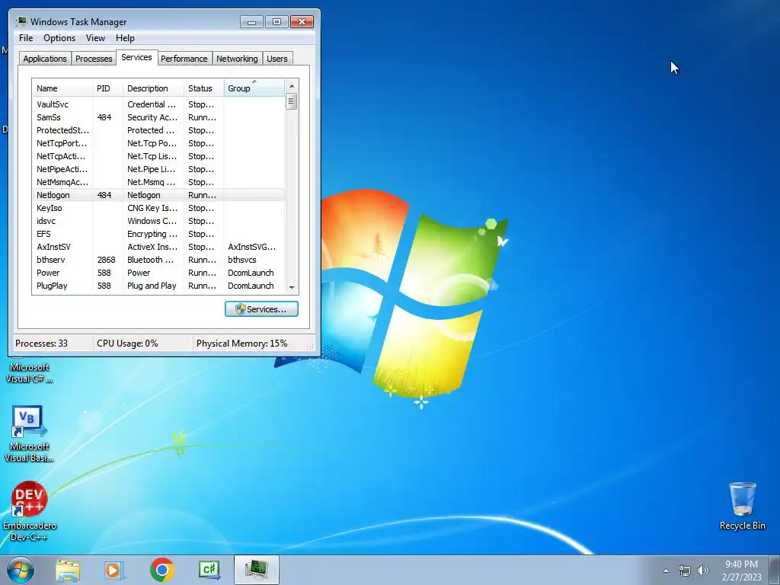
Task: Sort services by the Name column
Action: (62, 88)
